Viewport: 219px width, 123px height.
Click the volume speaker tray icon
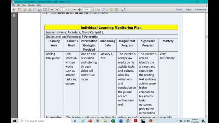(188, 121)
